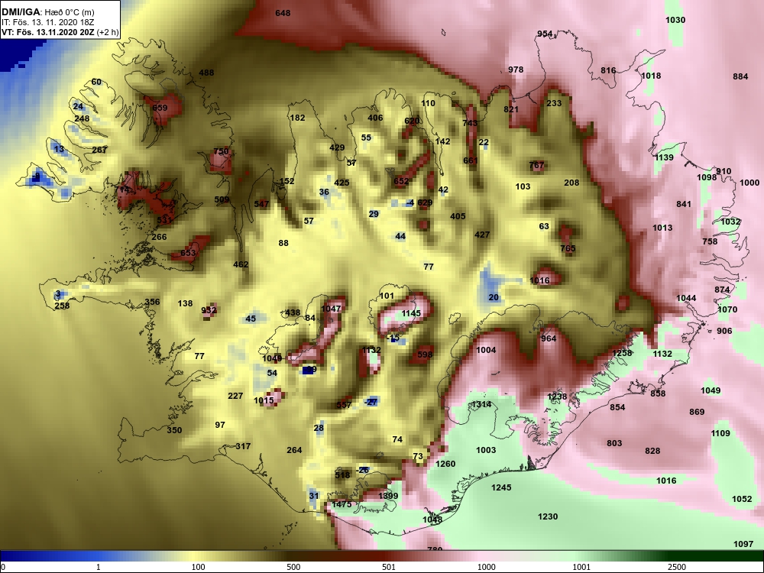Click the map value 841
764x573 pixels.
coord(684,204)
